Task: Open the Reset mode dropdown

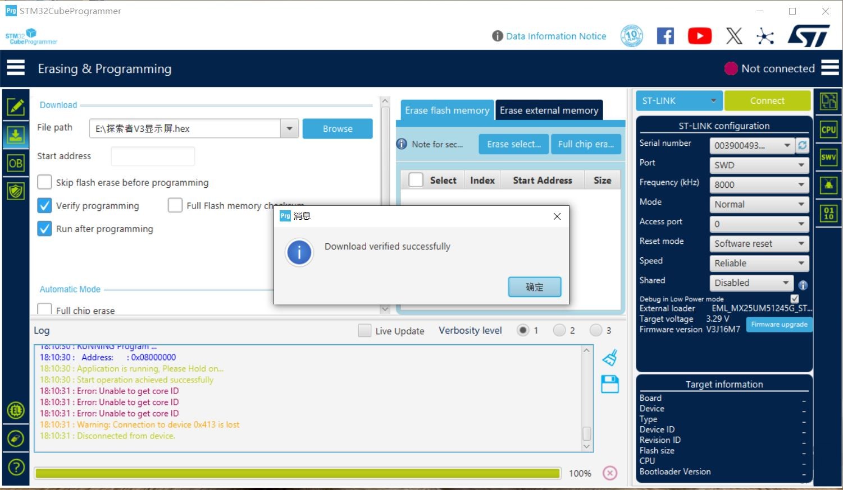Action: (758, 243)
